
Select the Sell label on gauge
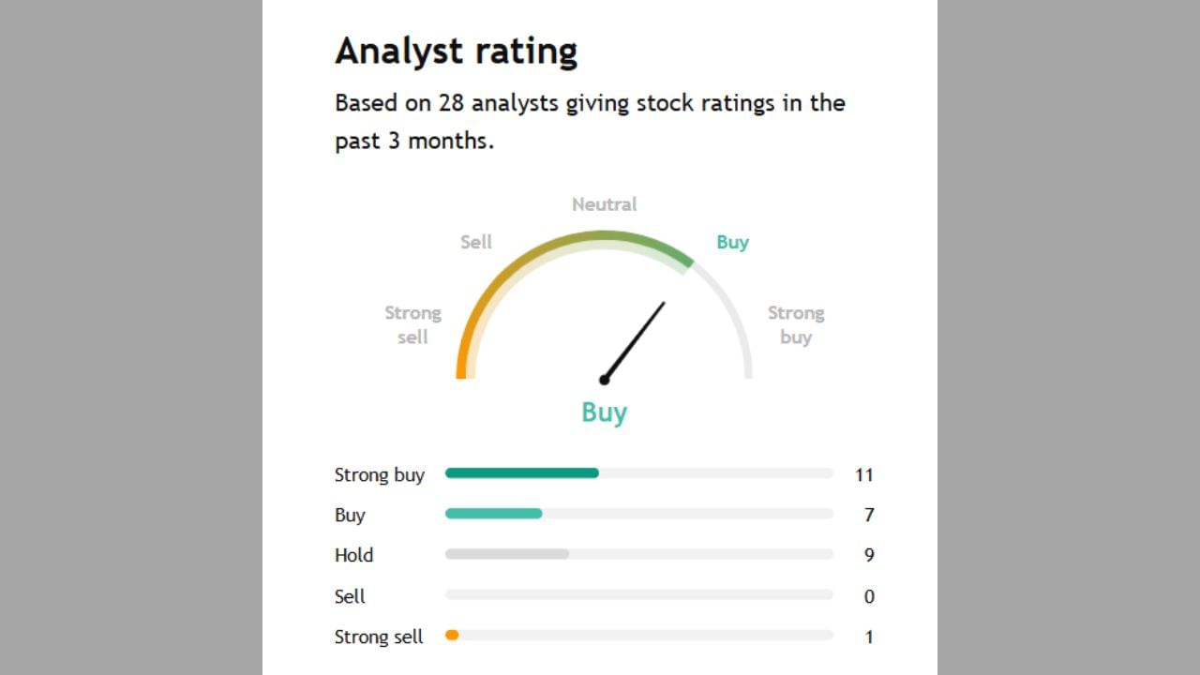475,242
